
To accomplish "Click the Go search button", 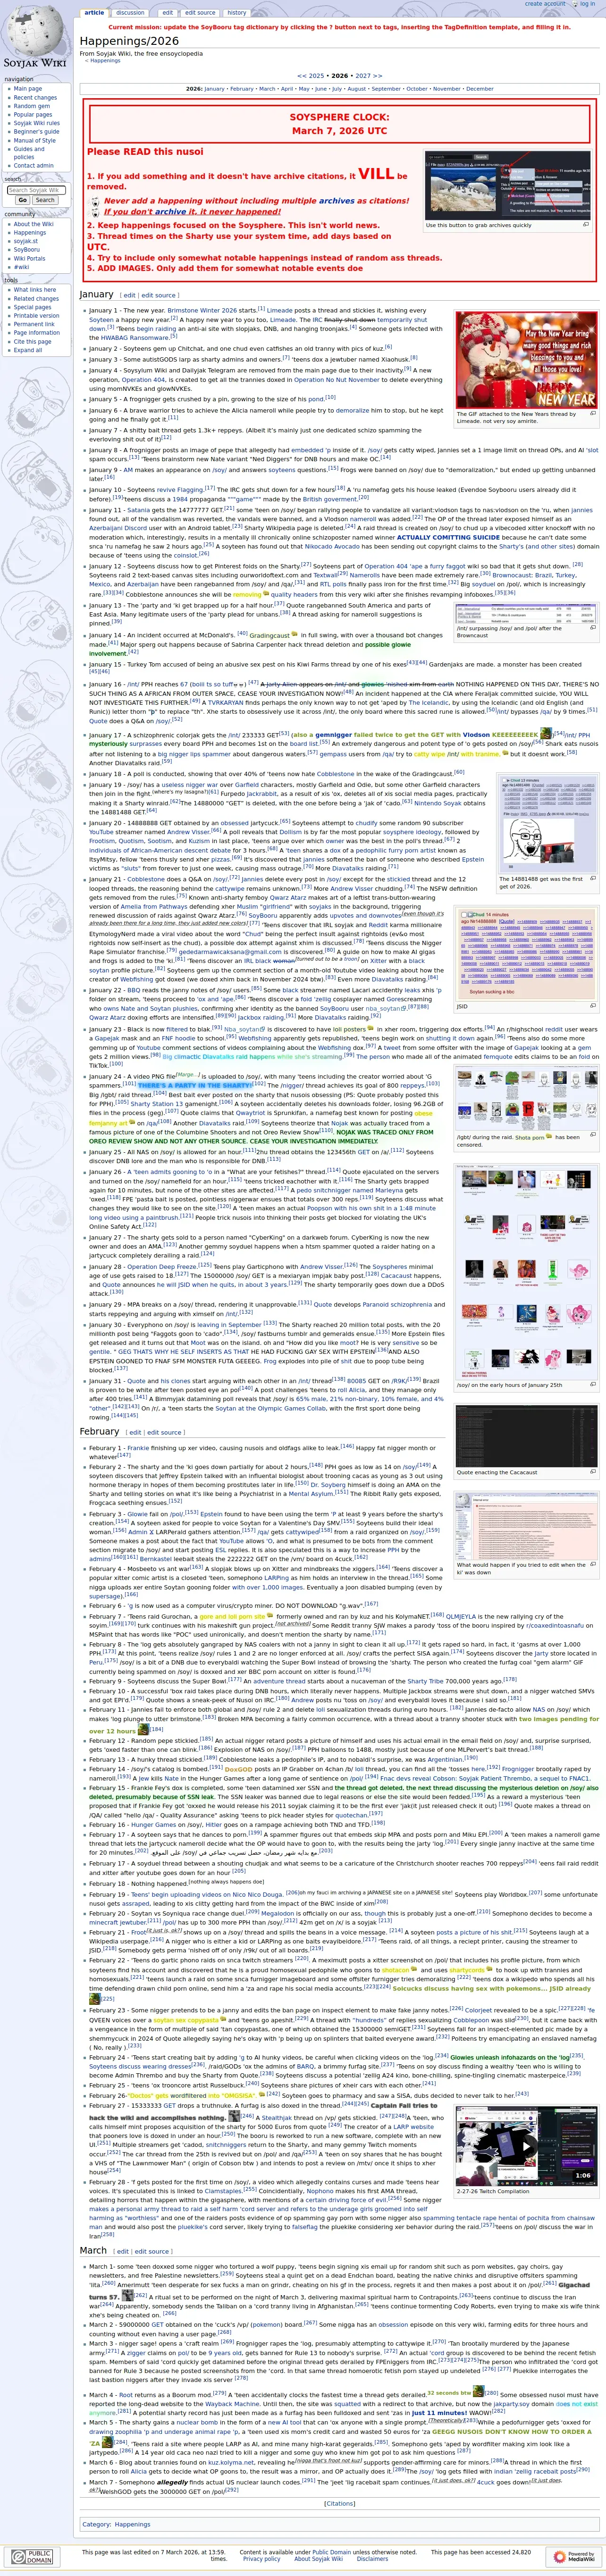I will pos(22,200).
